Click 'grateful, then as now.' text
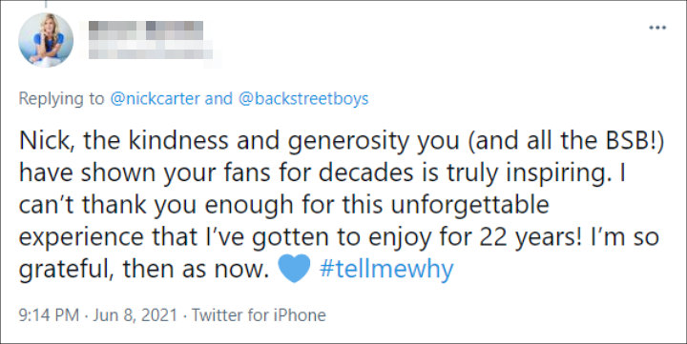The image size is (687, 344). pyautogui.click(x=143, y=269)
